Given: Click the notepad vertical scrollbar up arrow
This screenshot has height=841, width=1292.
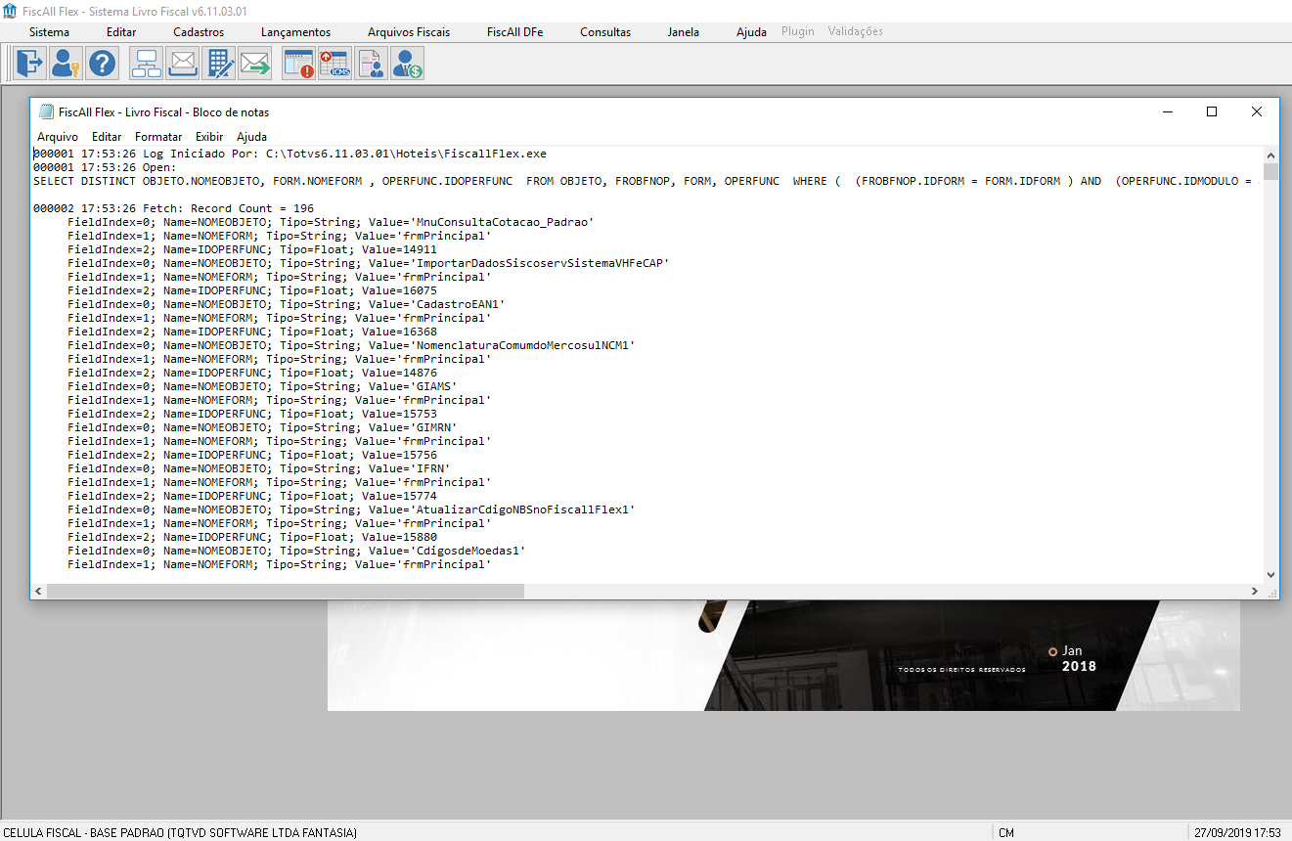Looking at the screenshot, I should click(x=1270, y=155).
